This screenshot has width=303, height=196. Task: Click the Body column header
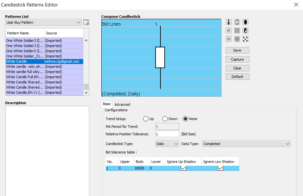click(x=142, y=161)
